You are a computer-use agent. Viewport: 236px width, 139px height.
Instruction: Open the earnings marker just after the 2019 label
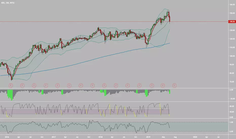[152, 85]
